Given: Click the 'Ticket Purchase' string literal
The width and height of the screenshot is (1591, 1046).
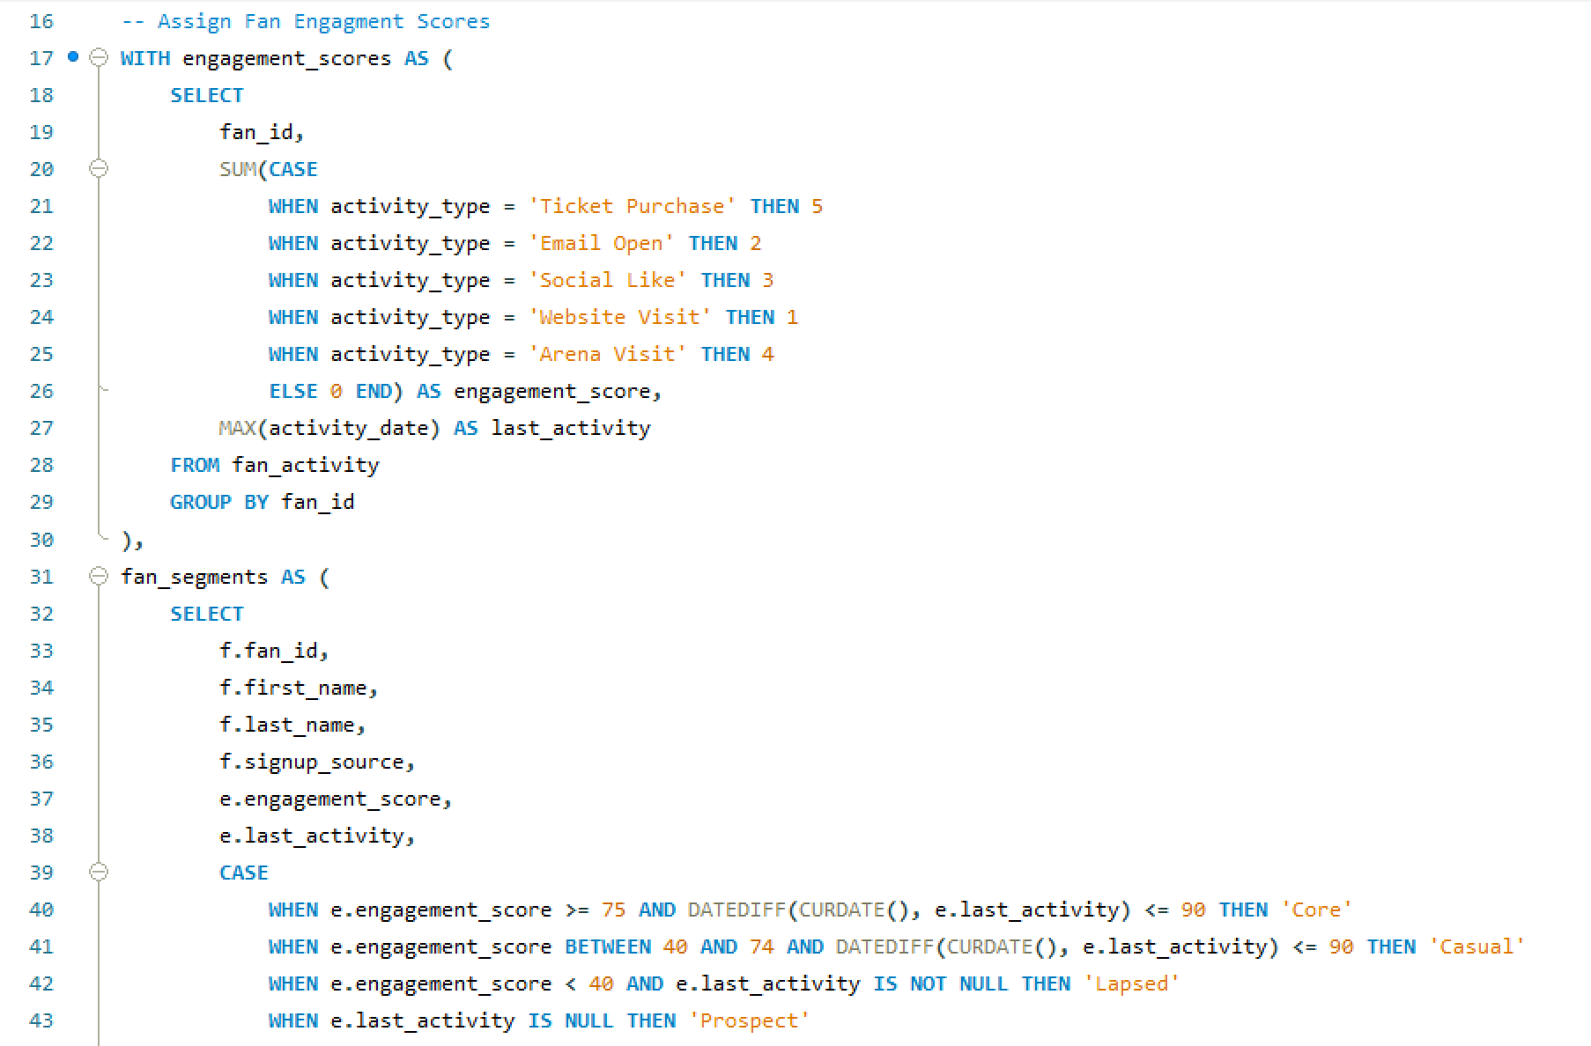Looking at the screenshot, I should coord(632,205).
